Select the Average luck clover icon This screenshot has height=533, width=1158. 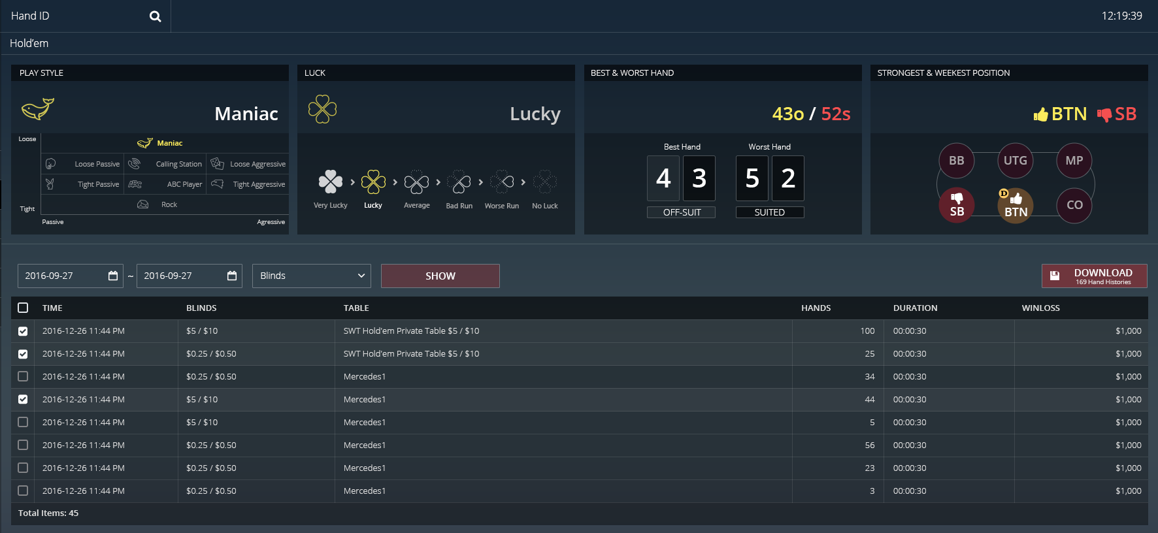click(416, 182)
